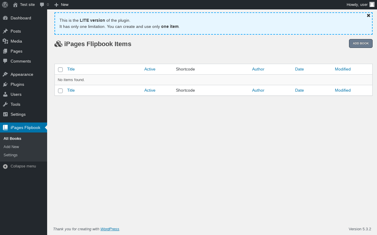Collapse the admin sidebar menu
This screenshot has width=377, height=235.
[19, 166]
